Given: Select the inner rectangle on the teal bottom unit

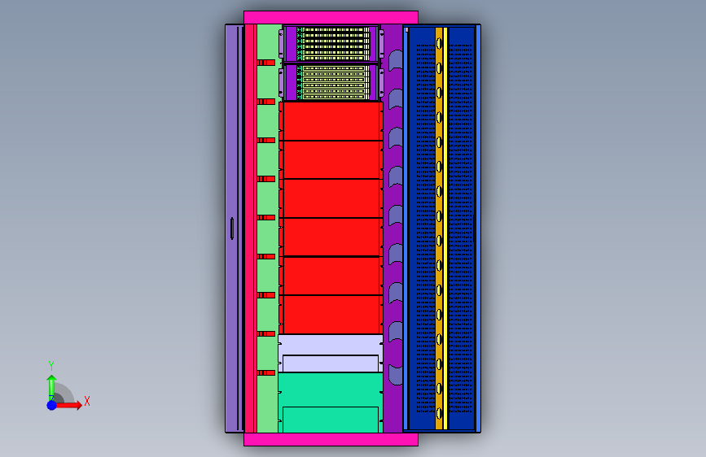Looking at the screenshot, I should (x=331, y=420).
